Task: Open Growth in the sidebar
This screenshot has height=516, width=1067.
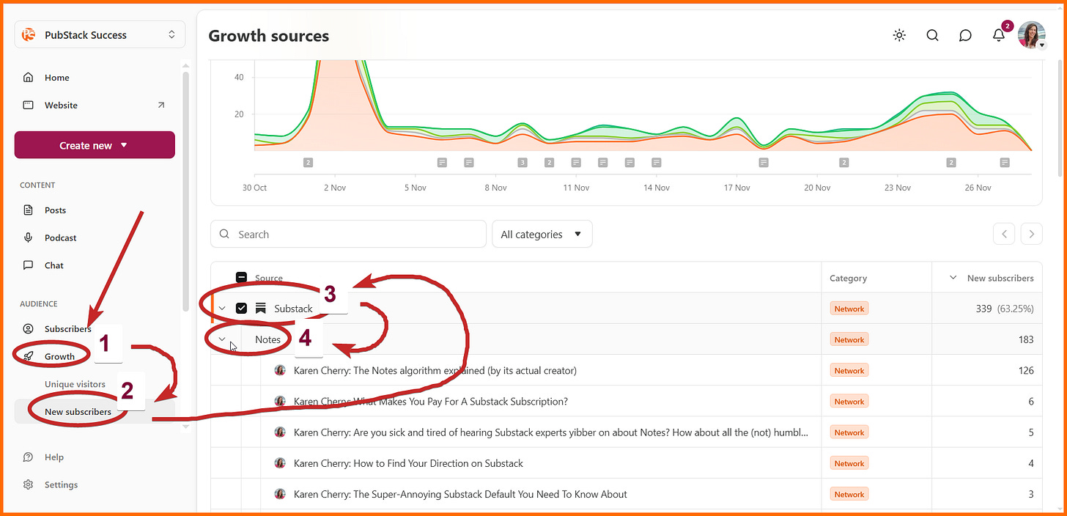Action: pos(59,357)
